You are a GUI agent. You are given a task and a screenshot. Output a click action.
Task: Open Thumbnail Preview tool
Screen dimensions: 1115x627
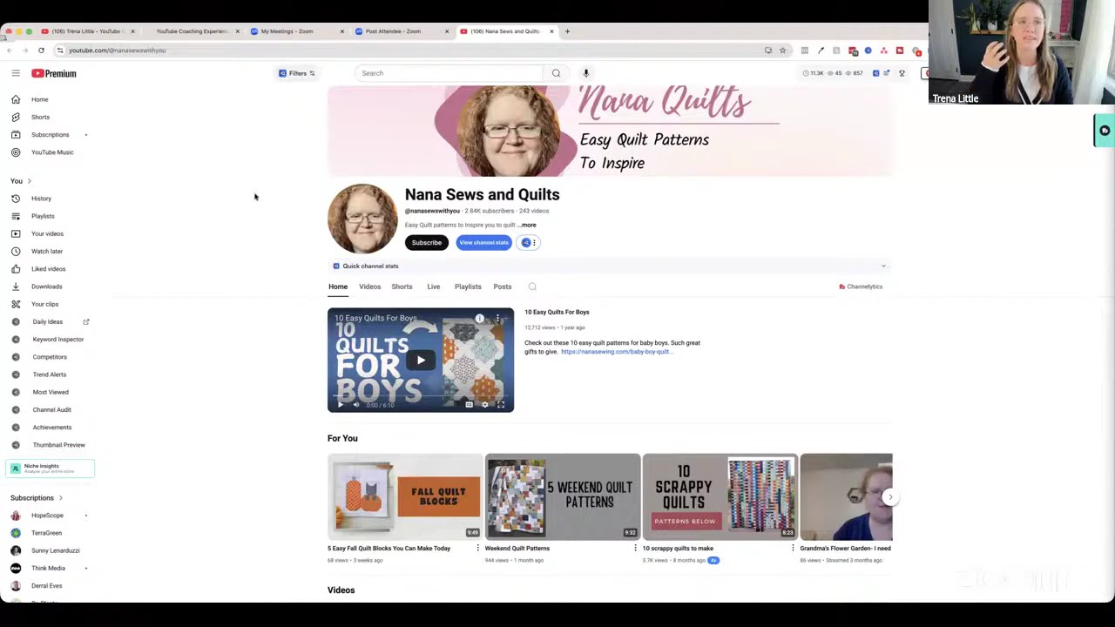click(x=58, y=445)
